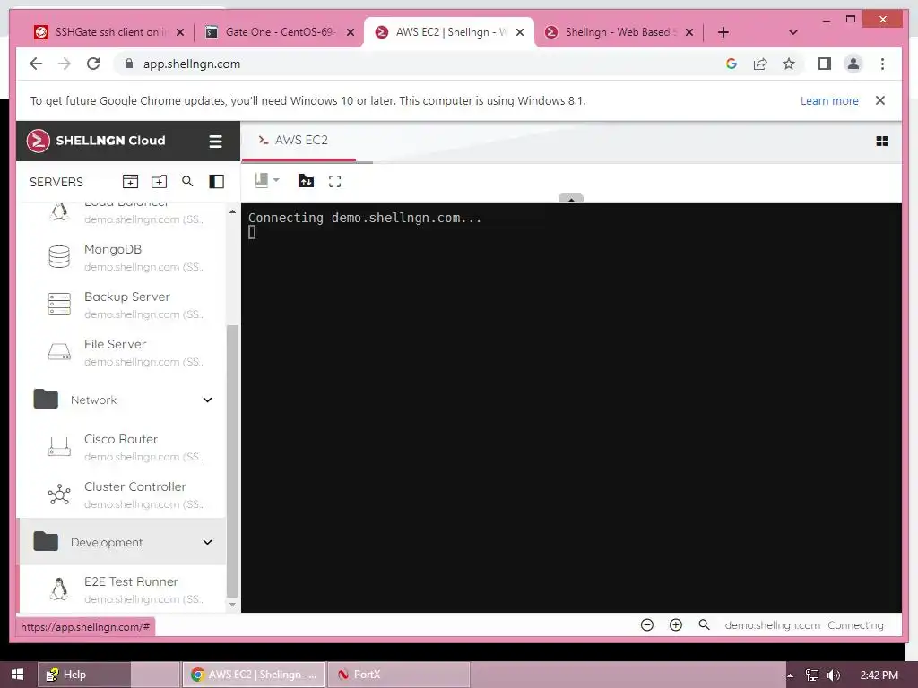Click the network icon in system tray
Image resolution: width=918 pixels, height=688 pixels.
pyautogui.click(x=811, y=675)
